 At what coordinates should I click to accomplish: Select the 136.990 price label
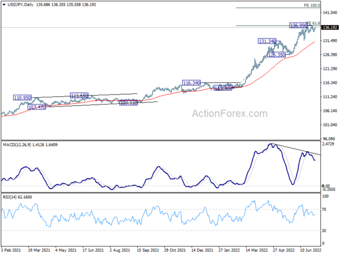point(299,25)
